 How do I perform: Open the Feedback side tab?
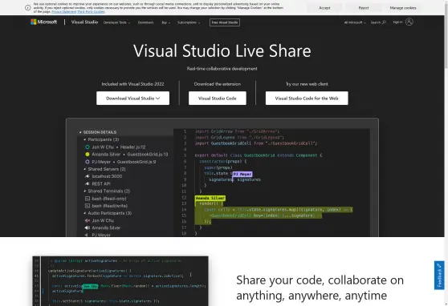point(439,276)
